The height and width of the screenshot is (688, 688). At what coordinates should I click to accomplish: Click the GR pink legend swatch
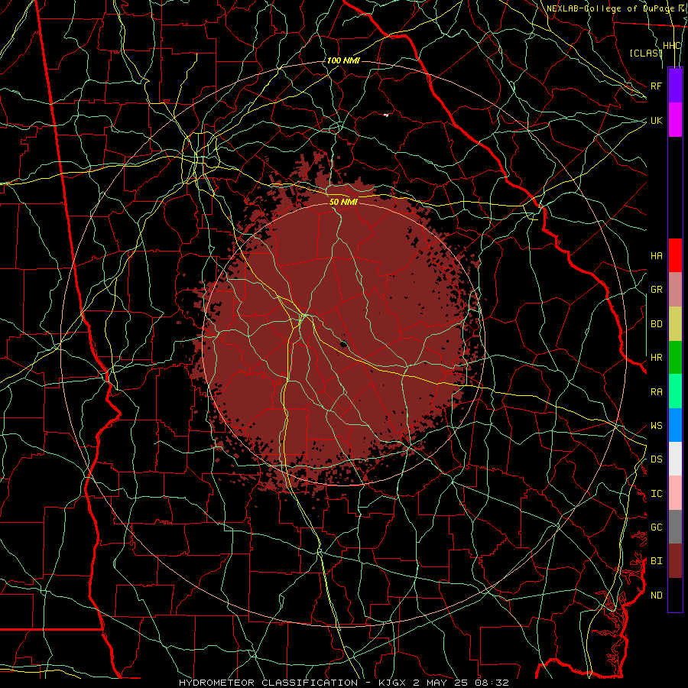[x=675, y=290]
